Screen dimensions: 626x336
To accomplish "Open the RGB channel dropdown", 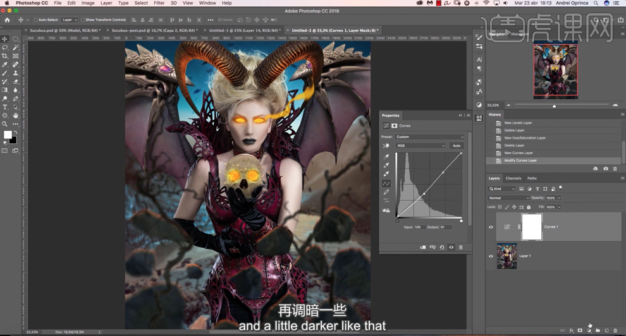I will pyautogui.click(x=420, y=146).
